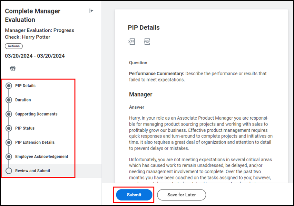Select PIP Status step
Screen dimensions: 294x206
25,128
